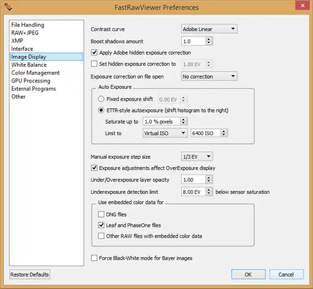
Task: Enable Set hidden exposure correction to checkbox
Action: (x=94, y=64)
